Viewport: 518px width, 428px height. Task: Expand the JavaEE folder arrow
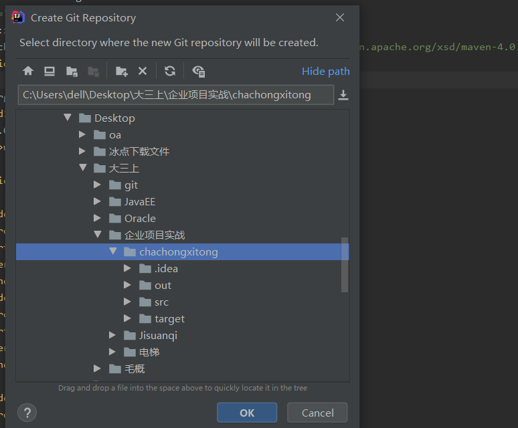click(x=97, y=201)
